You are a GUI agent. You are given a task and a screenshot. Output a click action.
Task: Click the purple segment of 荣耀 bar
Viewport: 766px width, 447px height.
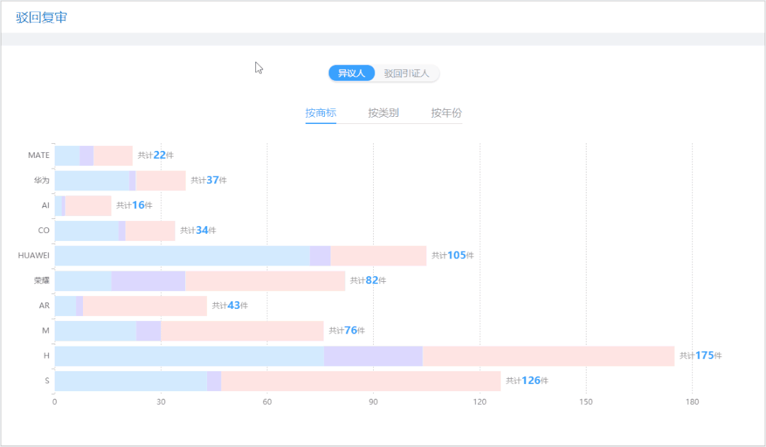point(148,281)
